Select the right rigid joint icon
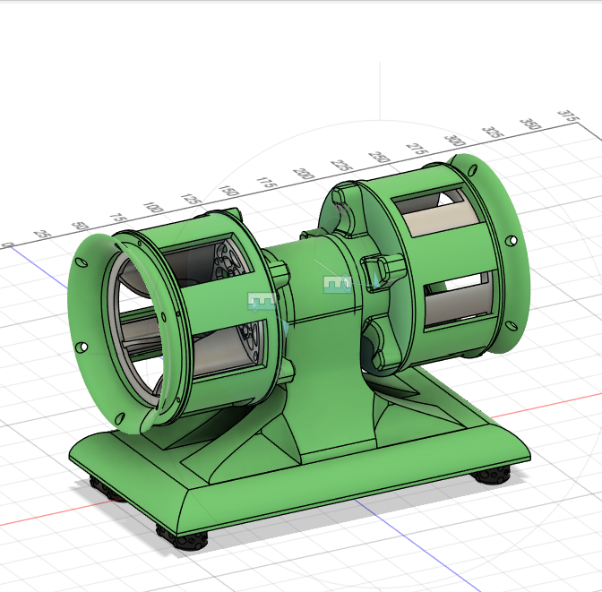Image resolution: width=602 pixels, height=592 pixels. point(337,285)
